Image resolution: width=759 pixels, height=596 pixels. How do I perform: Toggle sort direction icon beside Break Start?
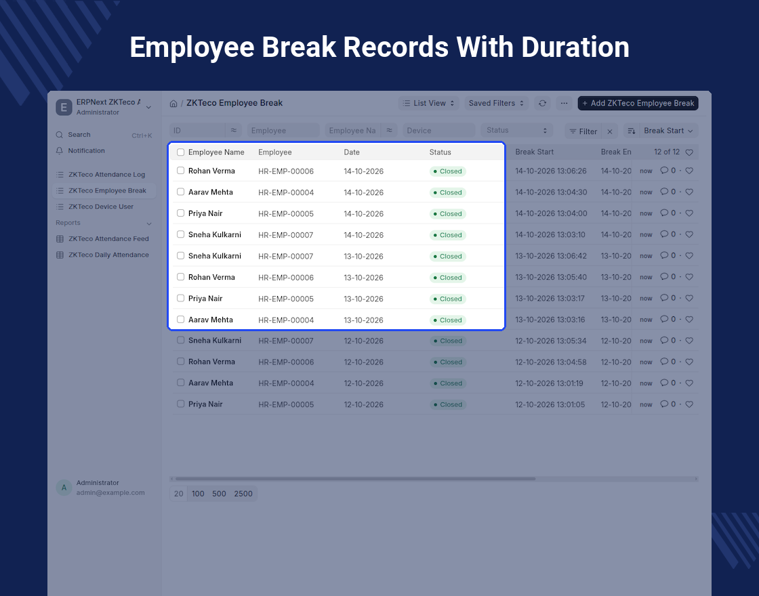(631, 131)
